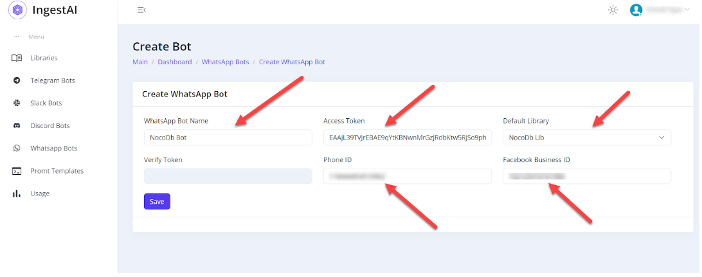
Task: Open Libraries in the sidebar
Action: tap(44, 58)
